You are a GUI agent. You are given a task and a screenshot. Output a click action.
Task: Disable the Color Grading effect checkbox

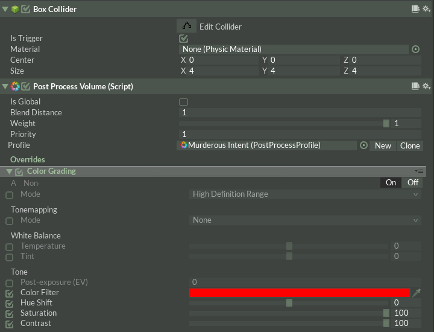19,172
